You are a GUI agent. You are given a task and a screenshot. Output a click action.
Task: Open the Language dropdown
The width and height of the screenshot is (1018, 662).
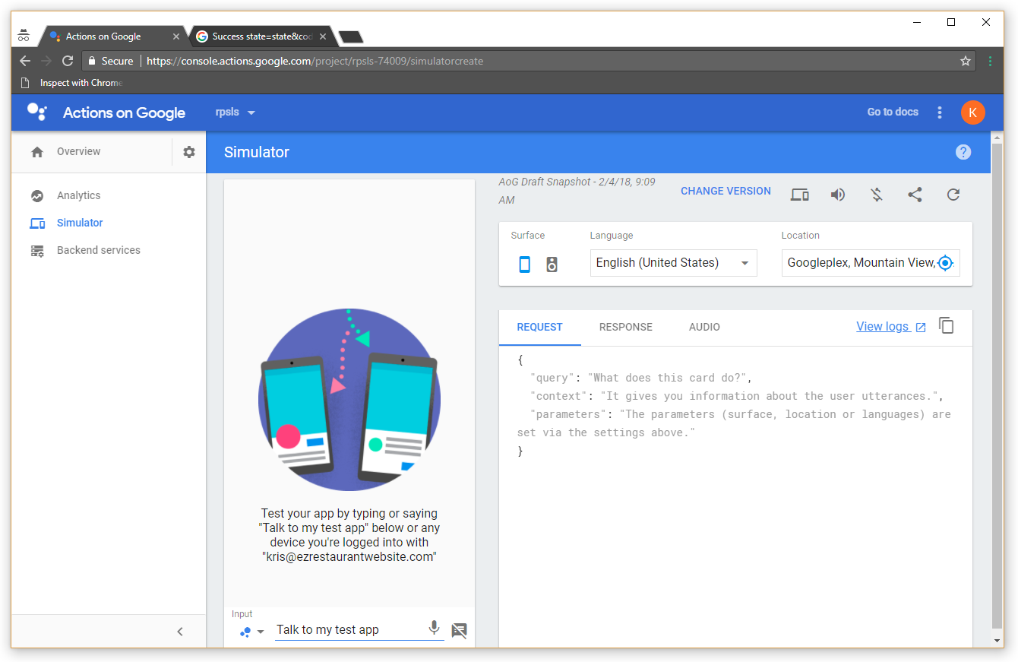coord(673,263)
